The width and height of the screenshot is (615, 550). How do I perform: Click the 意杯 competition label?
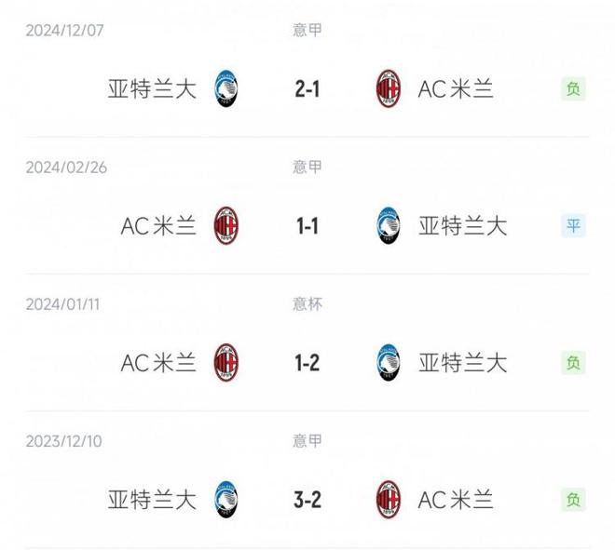coord(307,303)
